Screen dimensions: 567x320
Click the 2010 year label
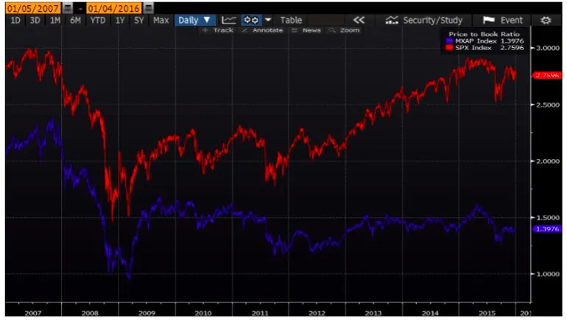(x=203, y=313)
